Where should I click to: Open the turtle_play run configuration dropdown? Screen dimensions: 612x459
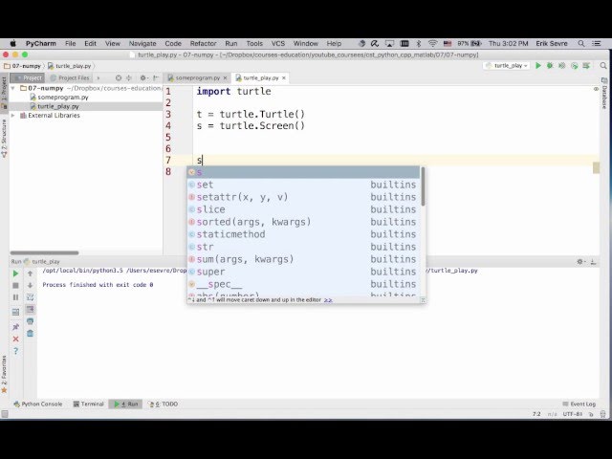coord(508,66)
